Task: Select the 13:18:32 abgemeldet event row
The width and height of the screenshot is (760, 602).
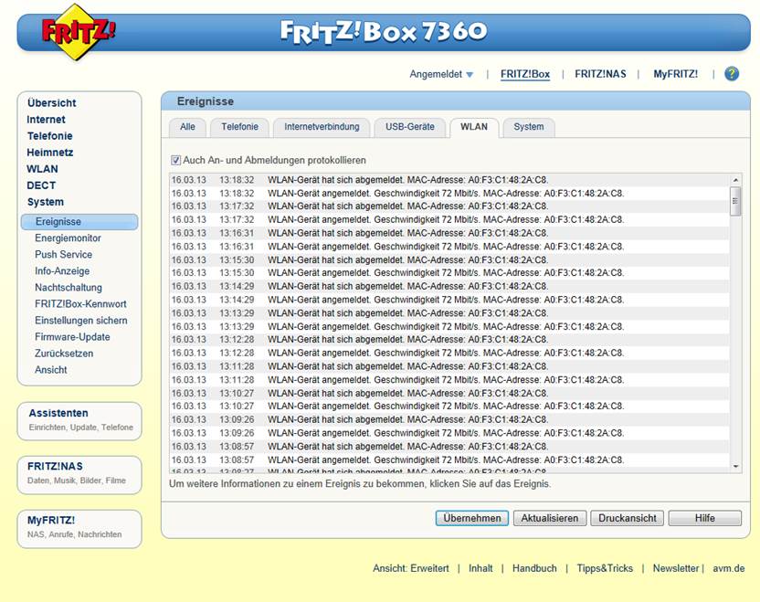Action: point(449,180)
